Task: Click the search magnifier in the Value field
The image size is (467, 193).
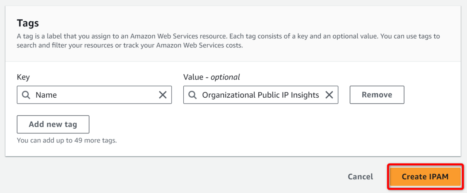Action: [x=192, y=95]
